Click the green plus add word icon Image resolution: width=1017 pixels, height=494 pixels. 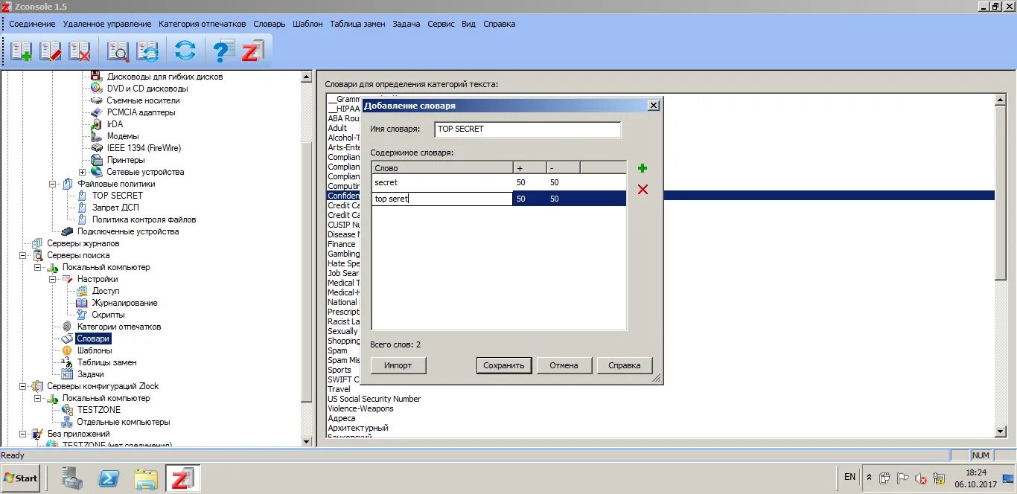[643, 168]
